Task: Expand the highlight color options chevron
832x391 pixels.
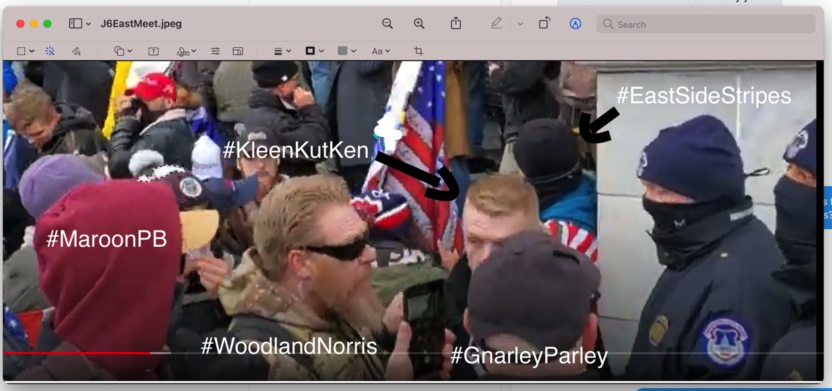Action: coord(520,24)
